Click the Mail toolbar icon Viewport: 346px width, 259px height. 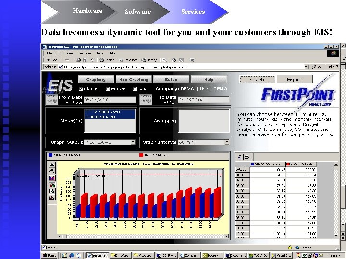164,60
